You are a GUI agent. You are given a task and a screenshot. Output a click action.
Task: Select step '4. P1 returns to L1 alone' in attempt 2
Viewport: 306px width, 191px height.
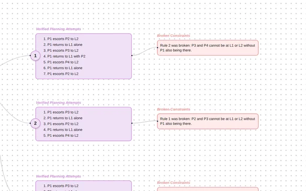pos(63,130)
